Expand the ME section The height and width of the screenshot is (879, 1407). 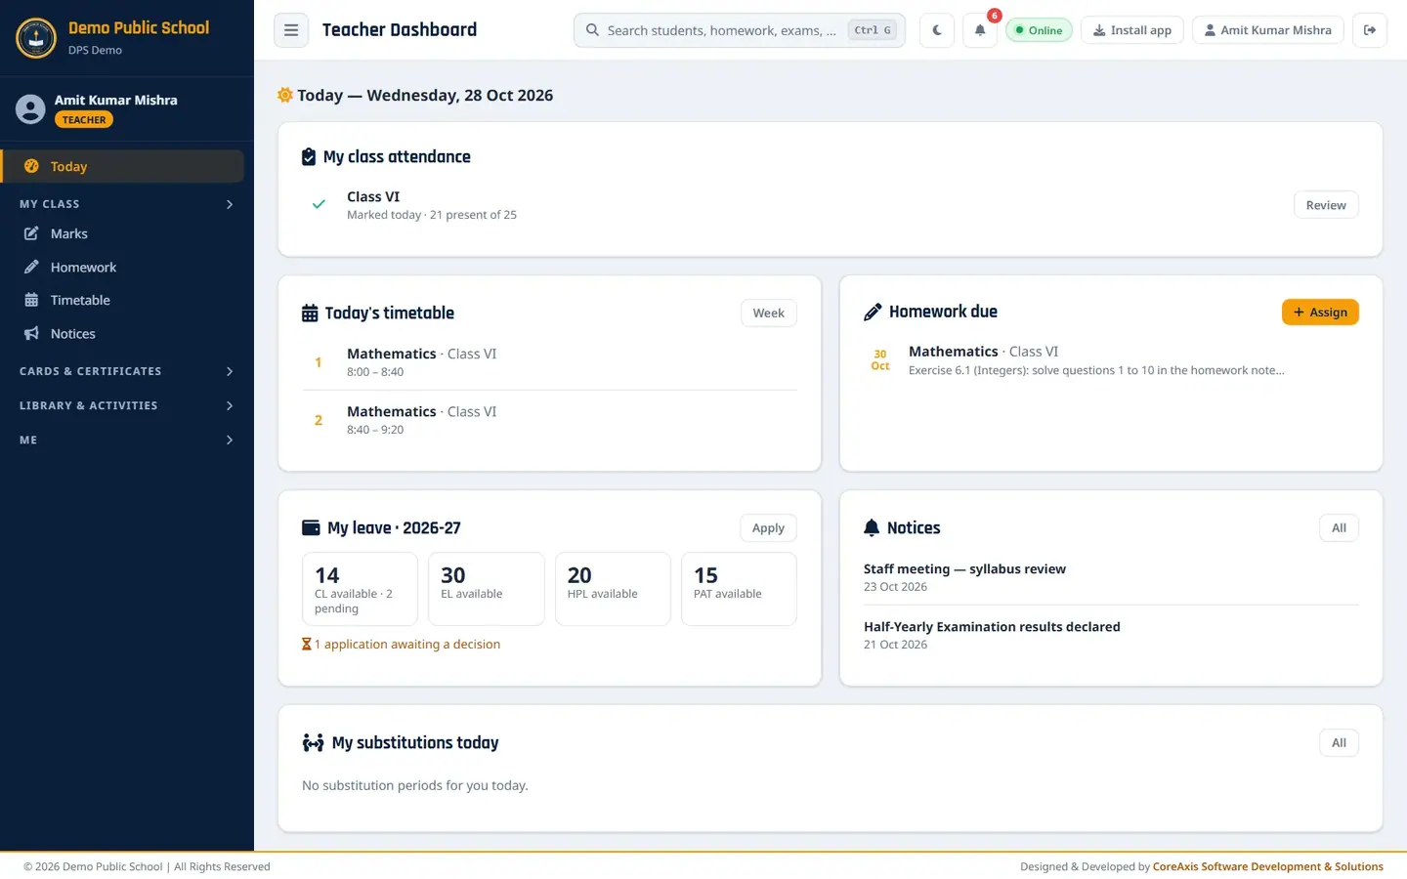pyautogui.click(x=127, y=439)
